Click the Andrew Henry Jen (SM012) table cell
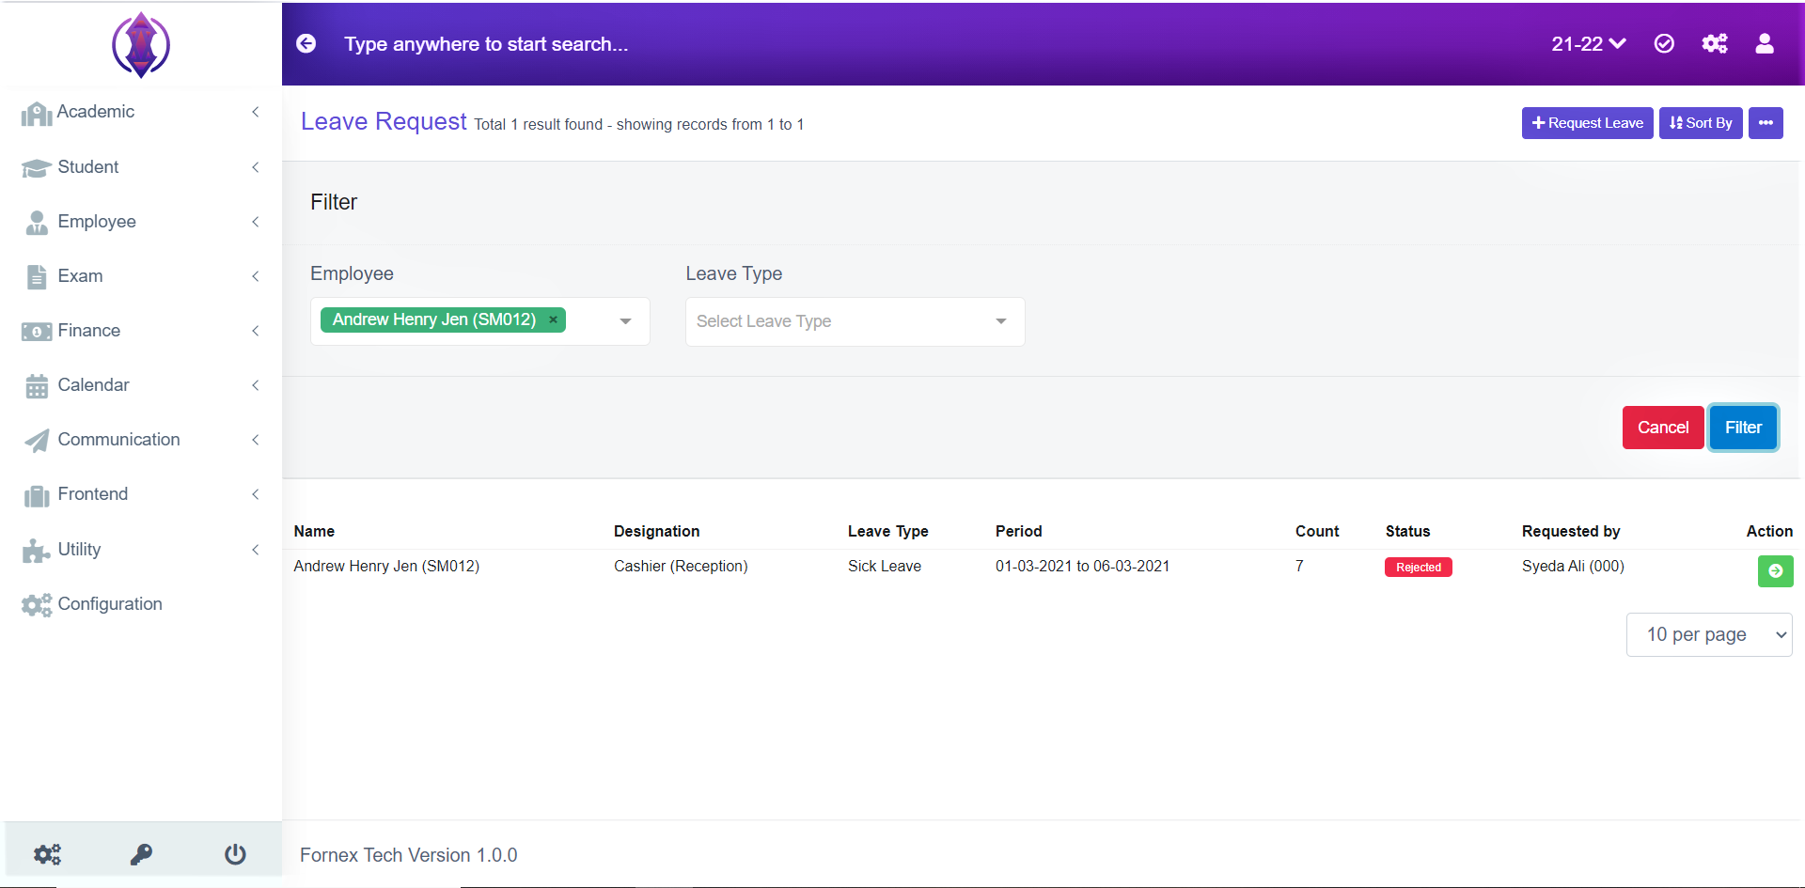The height and width of the screenshot is (888, 1805). 386,566
